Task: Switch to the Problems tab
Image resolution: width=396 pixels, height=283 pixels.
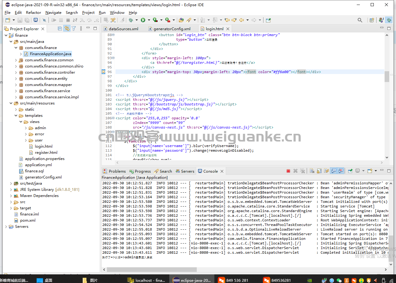Action: 114,171
